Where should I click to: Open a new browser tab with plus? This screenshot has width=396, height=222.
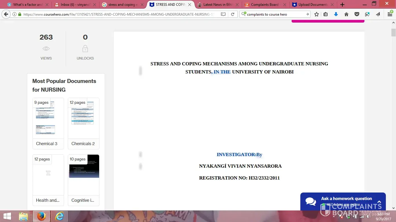[342, 5]
